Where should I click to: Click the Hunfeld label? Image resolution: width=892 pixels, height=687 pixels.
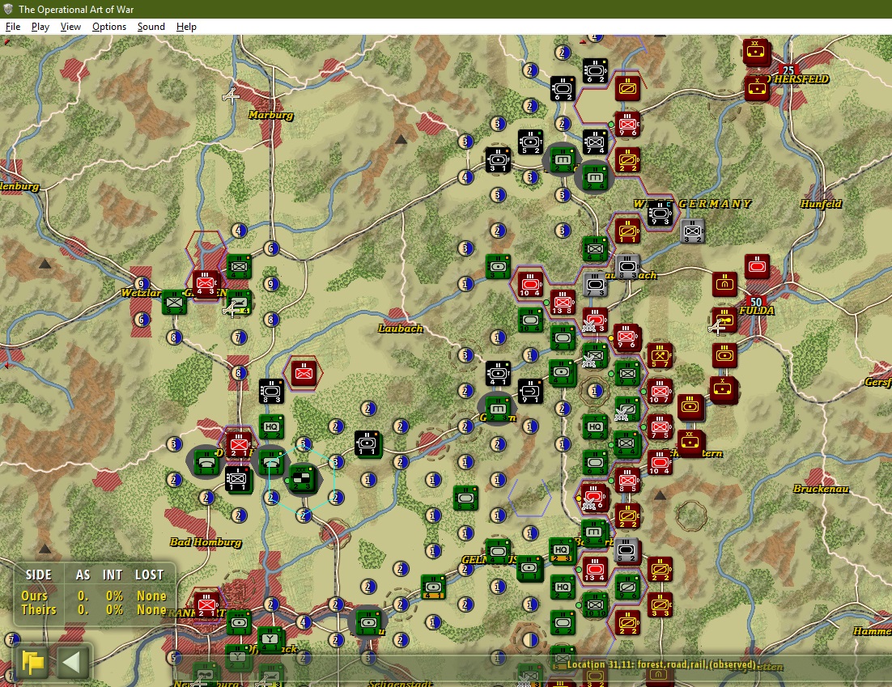click(x=820, y=204)
